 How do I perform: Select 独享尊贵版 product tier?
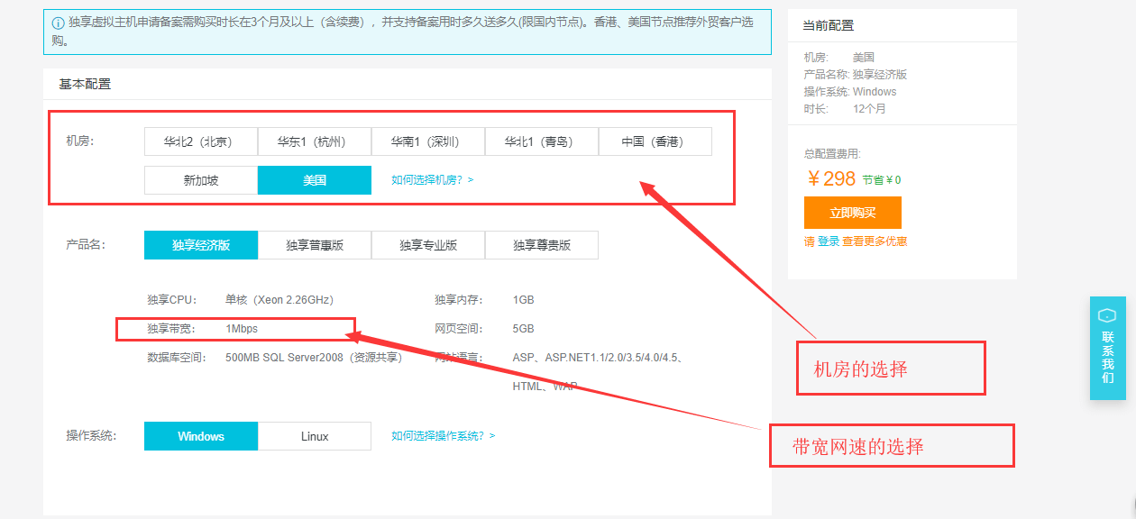(541, 245)
